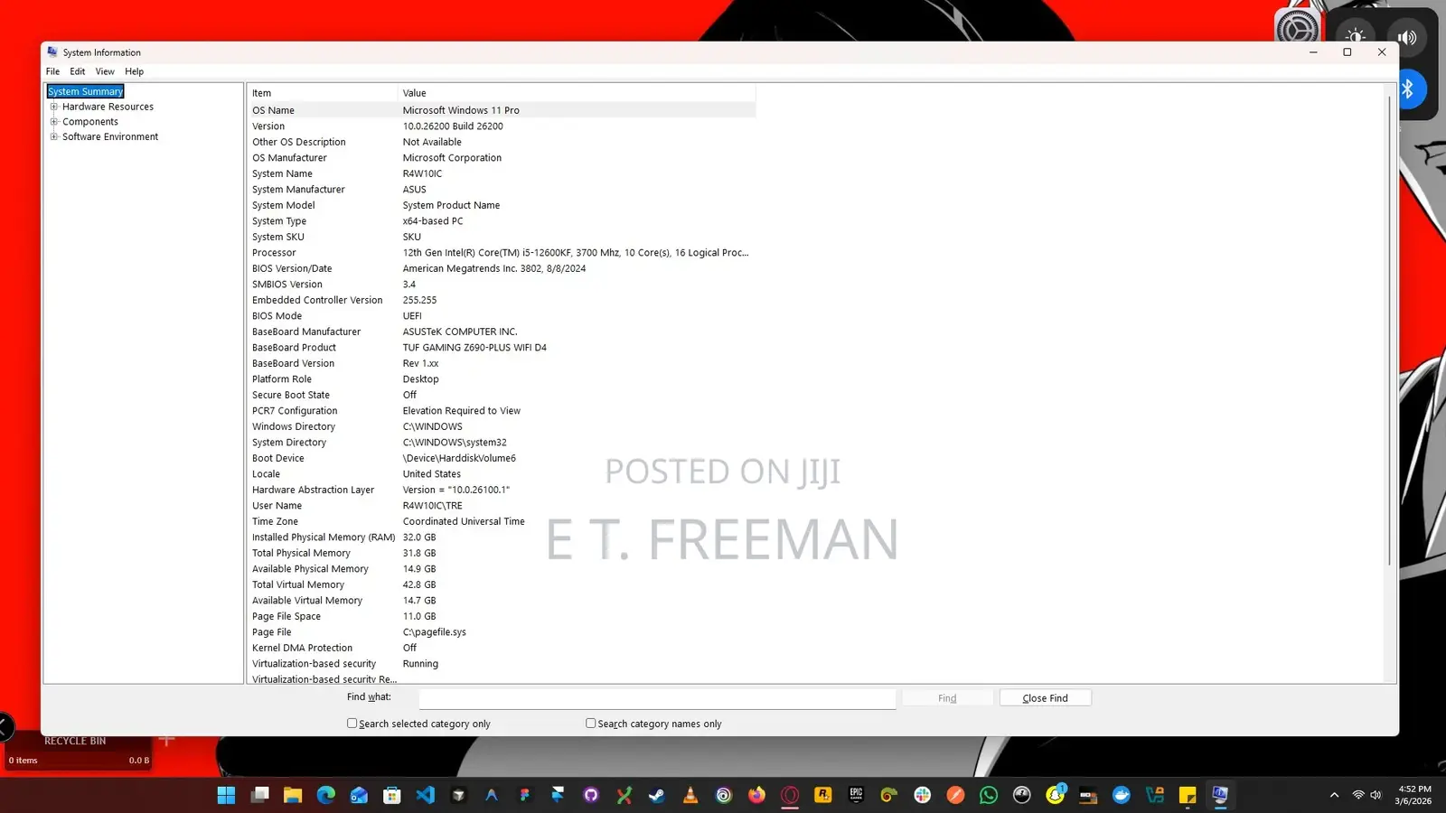Select the 'OS Name' row
This screenshot has width=1446, height=813.
click(502, 110)
